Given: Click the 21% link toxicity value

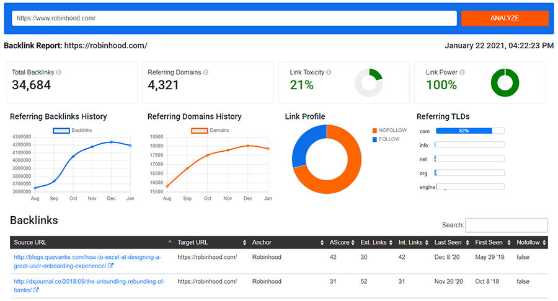Looking at the screenshot, I should (301, 85).
